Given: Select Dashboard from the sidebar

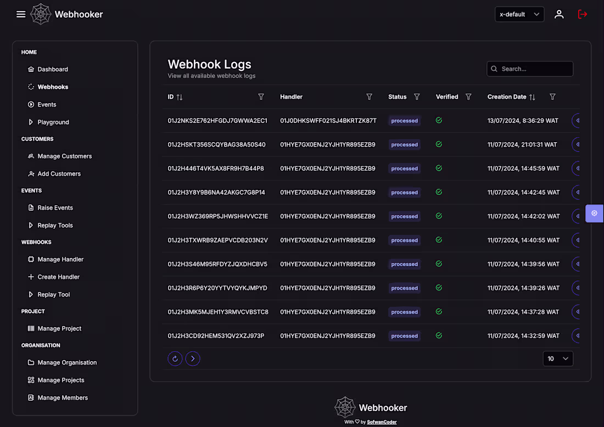Looking at the screenshot, I should click(x=53, y=69).
